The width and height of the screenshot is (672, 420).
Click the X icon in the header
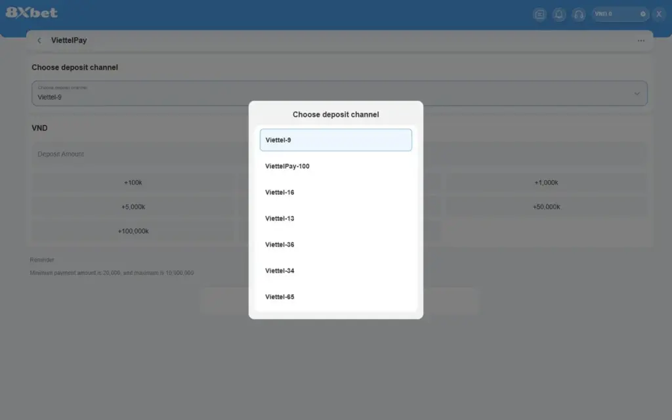click(659, 14)
